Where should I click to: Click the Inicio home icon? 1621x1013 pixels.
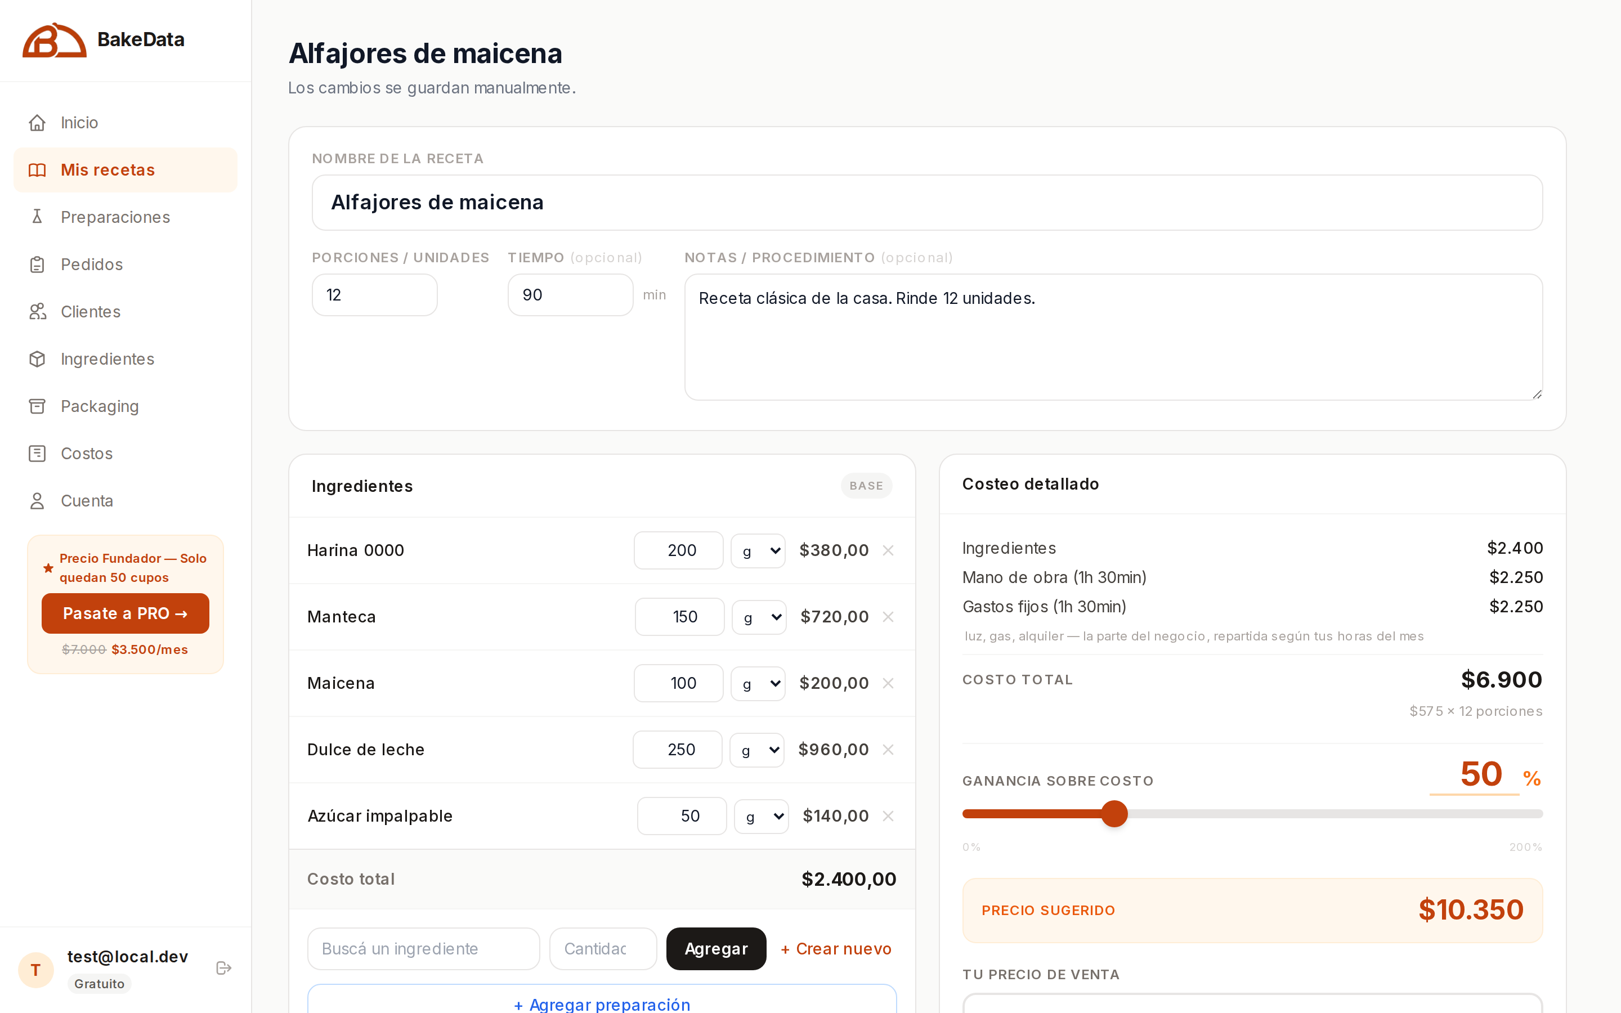(x=38, y=123)
